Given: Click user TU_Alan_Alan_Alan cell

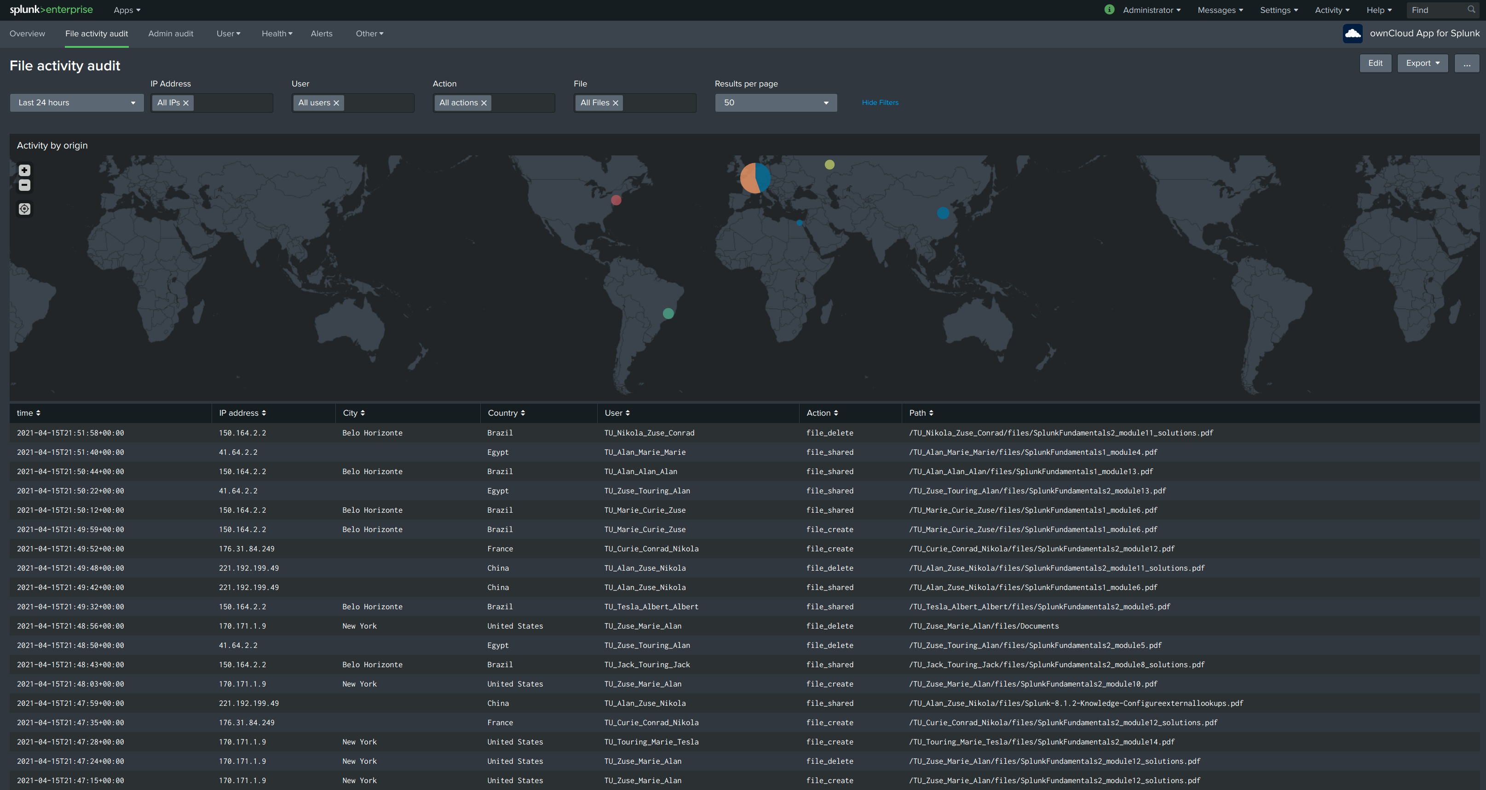Looking at the screenshot, I should tap(641, 471).
